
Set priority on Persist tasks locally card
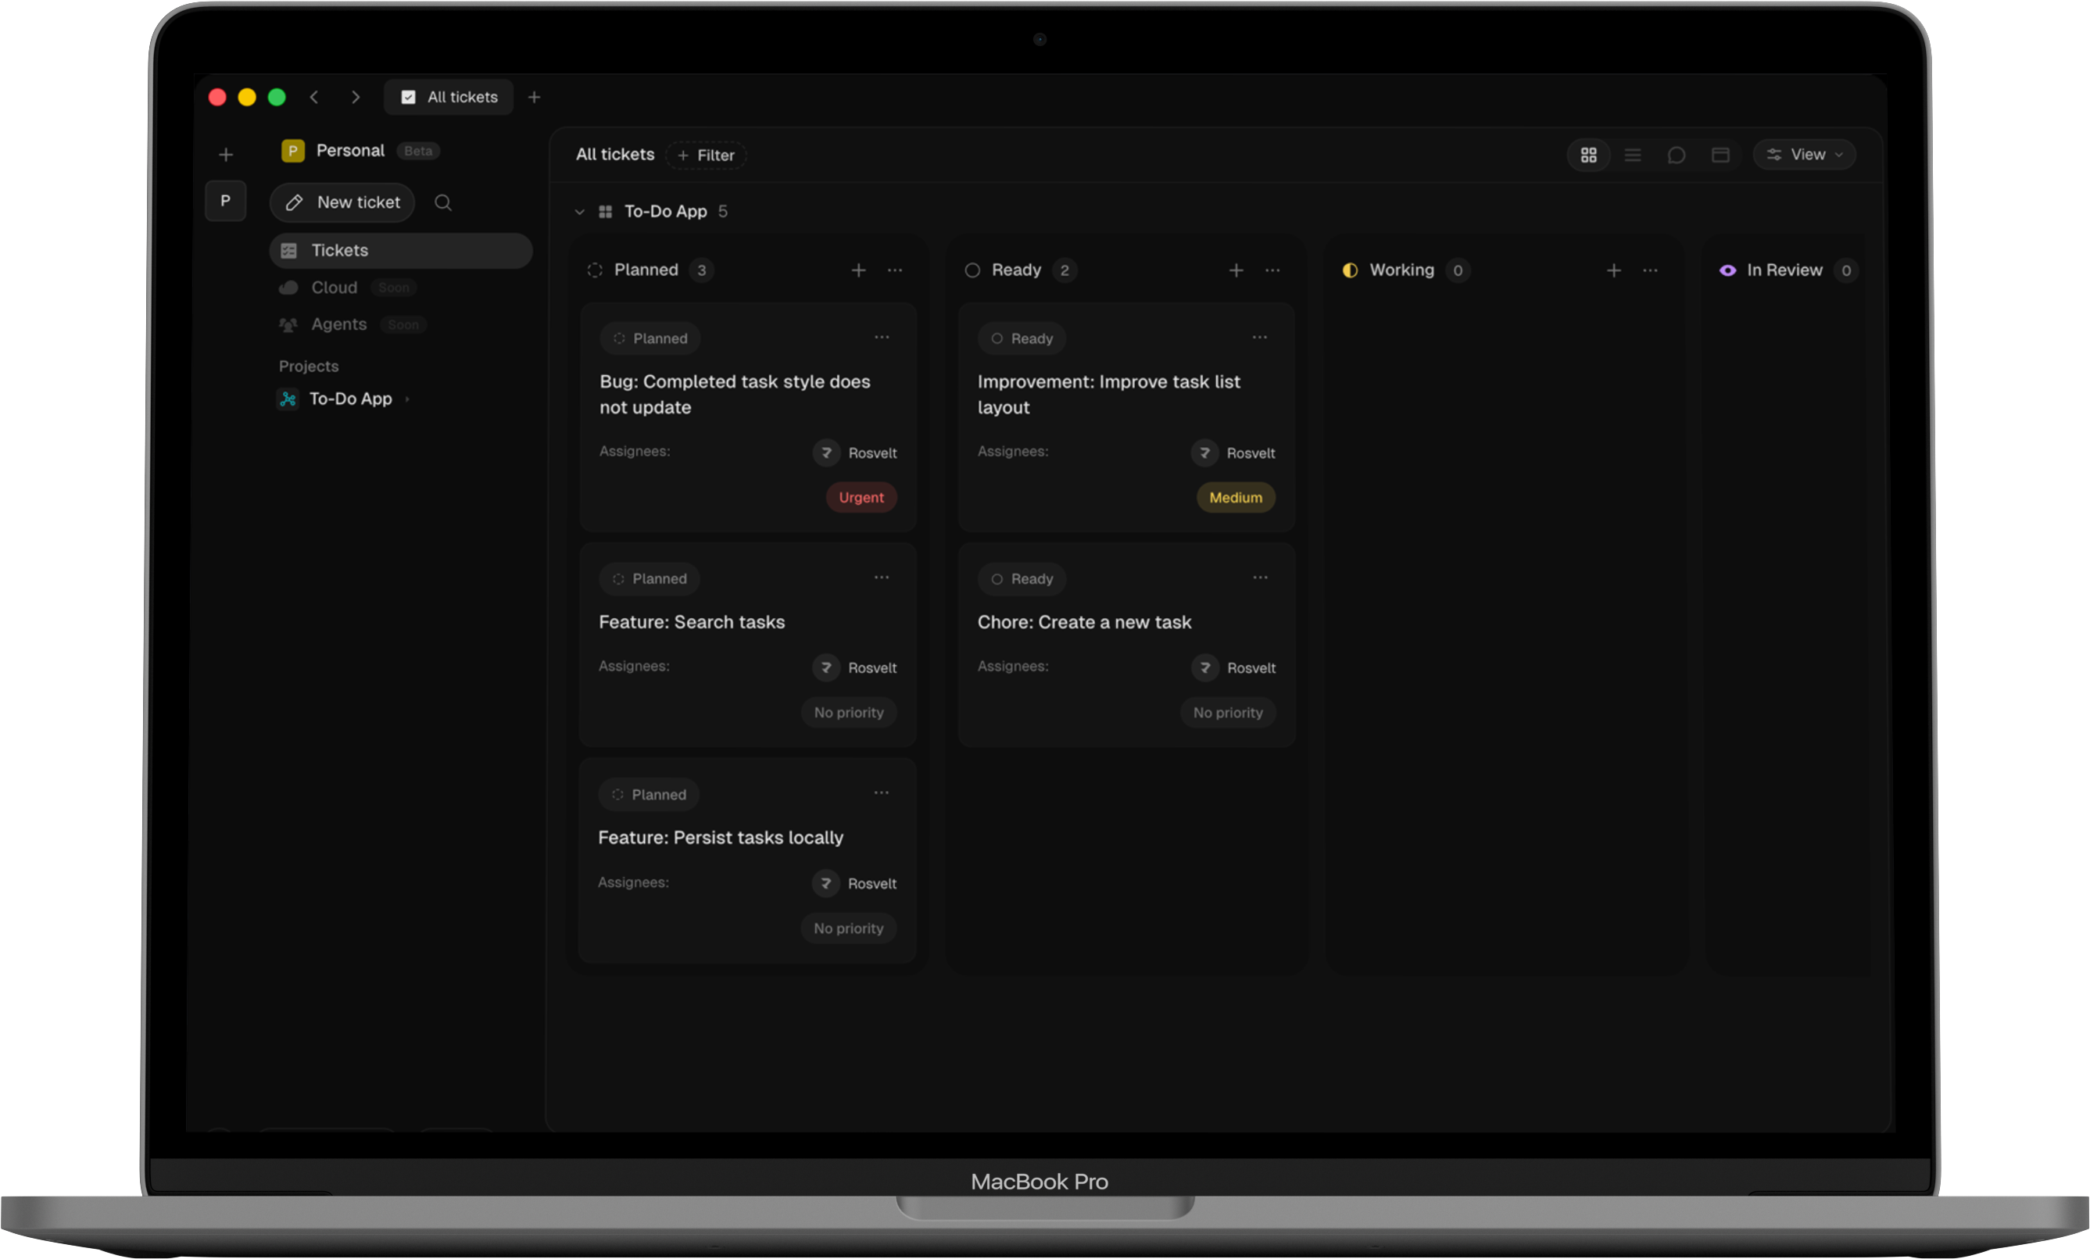point(848,928)
